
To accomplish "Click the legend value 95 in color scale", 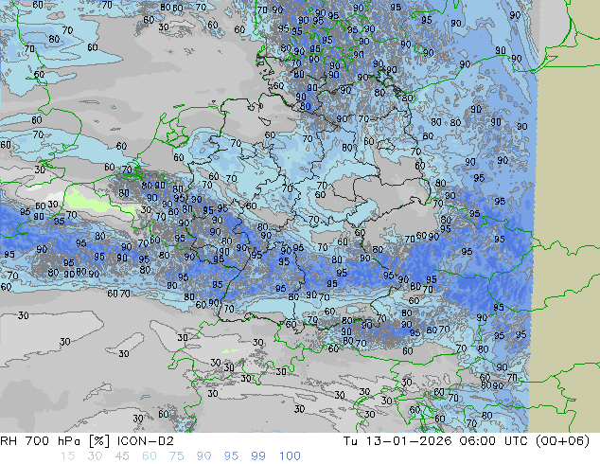I will (x=231, y=456).
